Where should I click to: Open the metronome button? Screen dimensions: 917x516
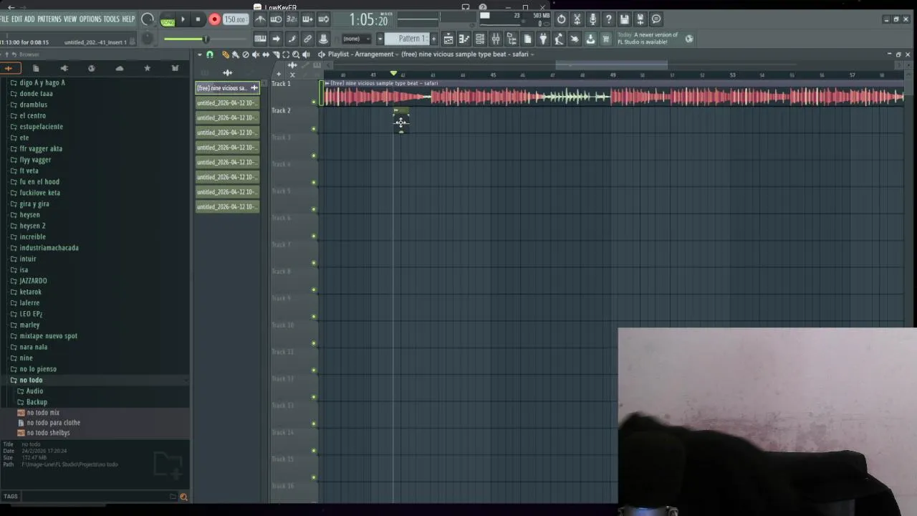(x=260, y=19)
